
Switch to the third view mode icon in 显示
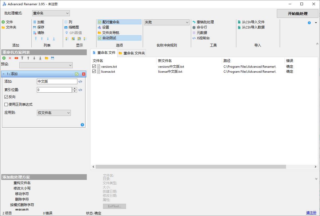tap(79, 39)
